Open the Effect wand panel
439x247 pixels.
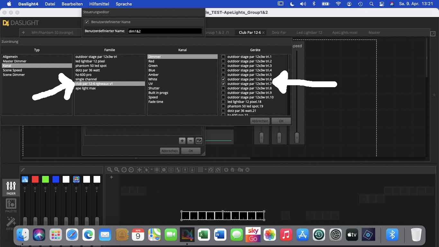tap(11, 222)
